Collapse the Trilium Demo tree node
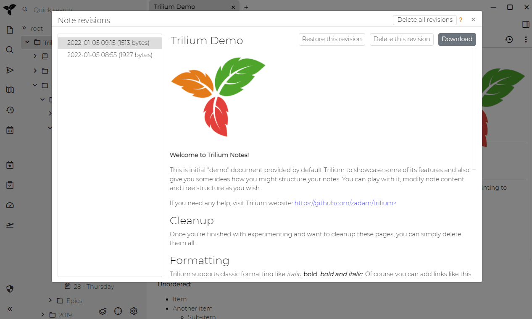This screenshot has height=319, width=532. tap(27, 42)
